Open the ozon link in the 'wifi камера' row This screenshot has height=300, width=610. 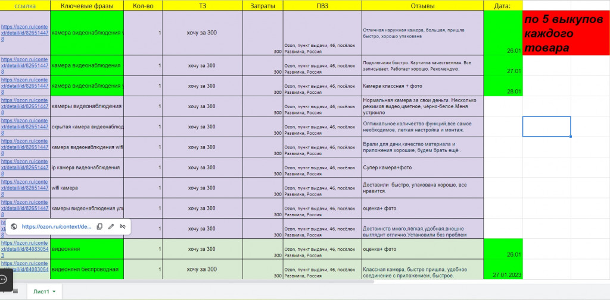pos(24,188)
